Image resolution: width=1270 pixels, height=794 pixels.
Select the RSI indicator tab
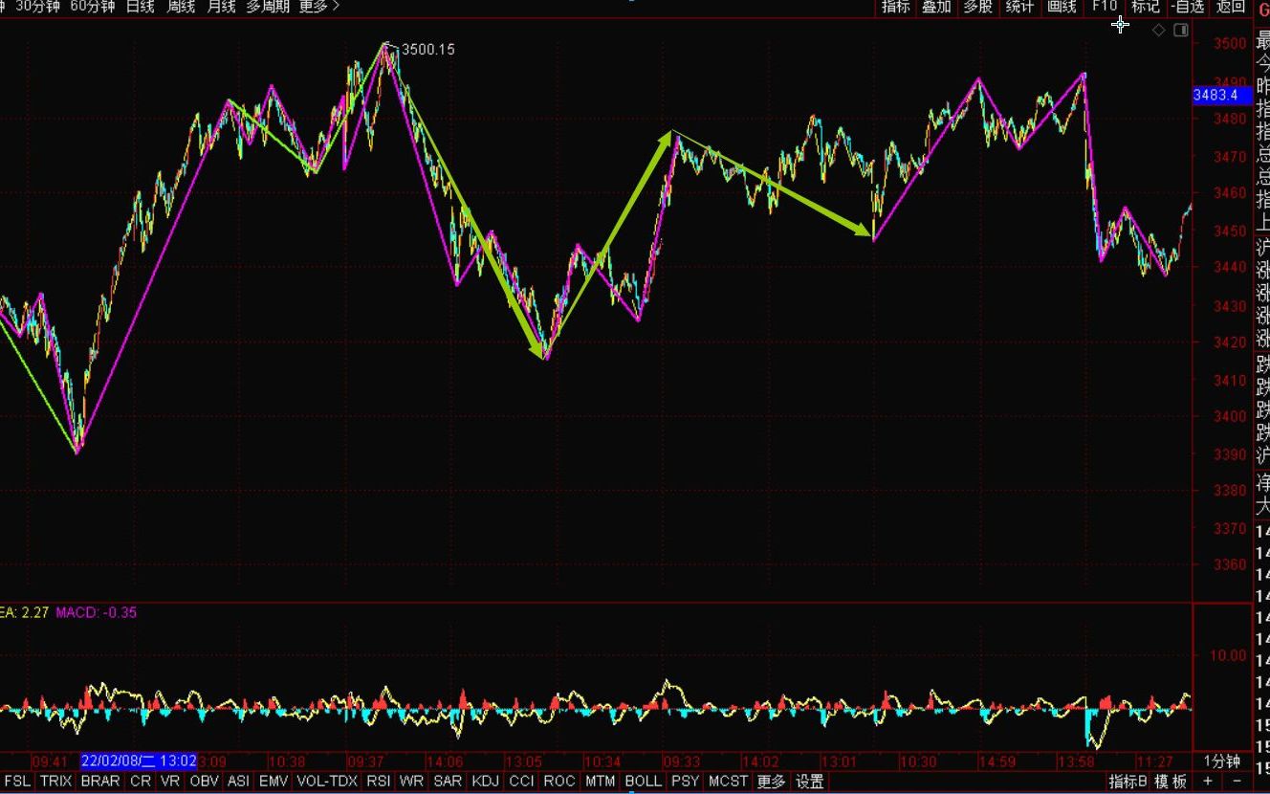click(379, 782)
